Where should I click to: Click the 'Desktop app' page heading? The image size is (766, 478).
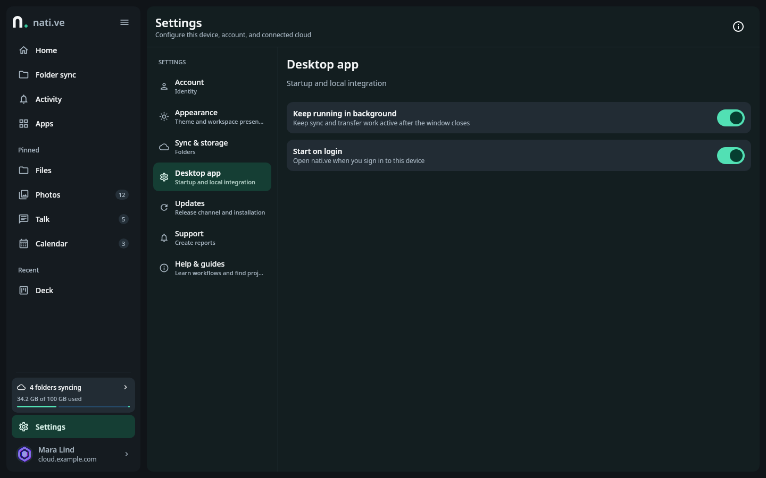[322, 65]
